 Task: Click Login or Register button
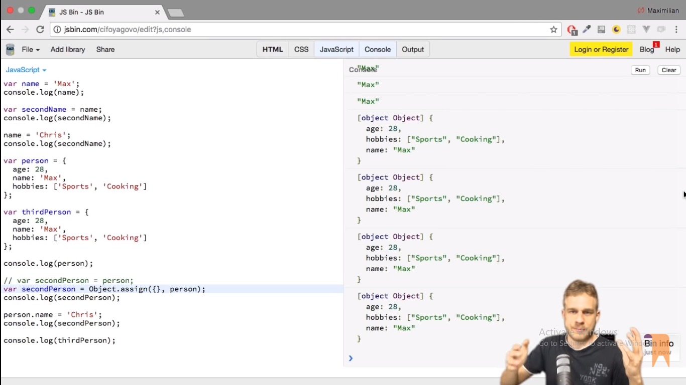(601, 49)
